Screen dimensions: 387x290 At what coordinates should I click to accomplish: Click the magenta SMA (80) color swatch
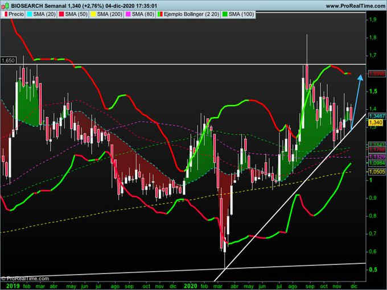click(x=128, y=15)
